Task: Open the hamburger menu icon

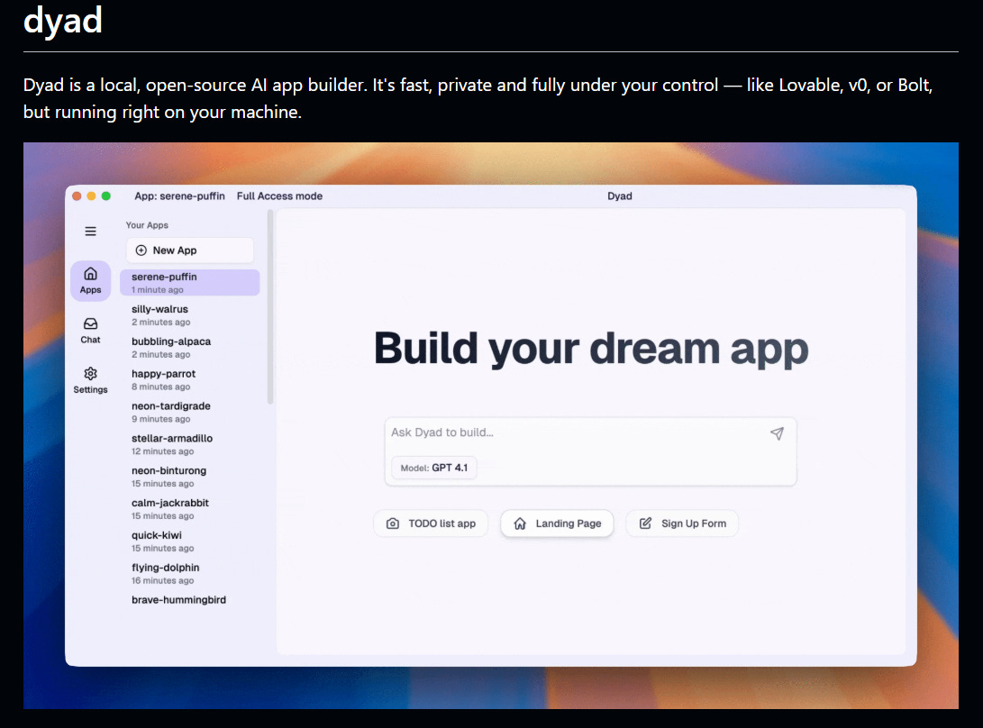Action: (x=90, y=232)
